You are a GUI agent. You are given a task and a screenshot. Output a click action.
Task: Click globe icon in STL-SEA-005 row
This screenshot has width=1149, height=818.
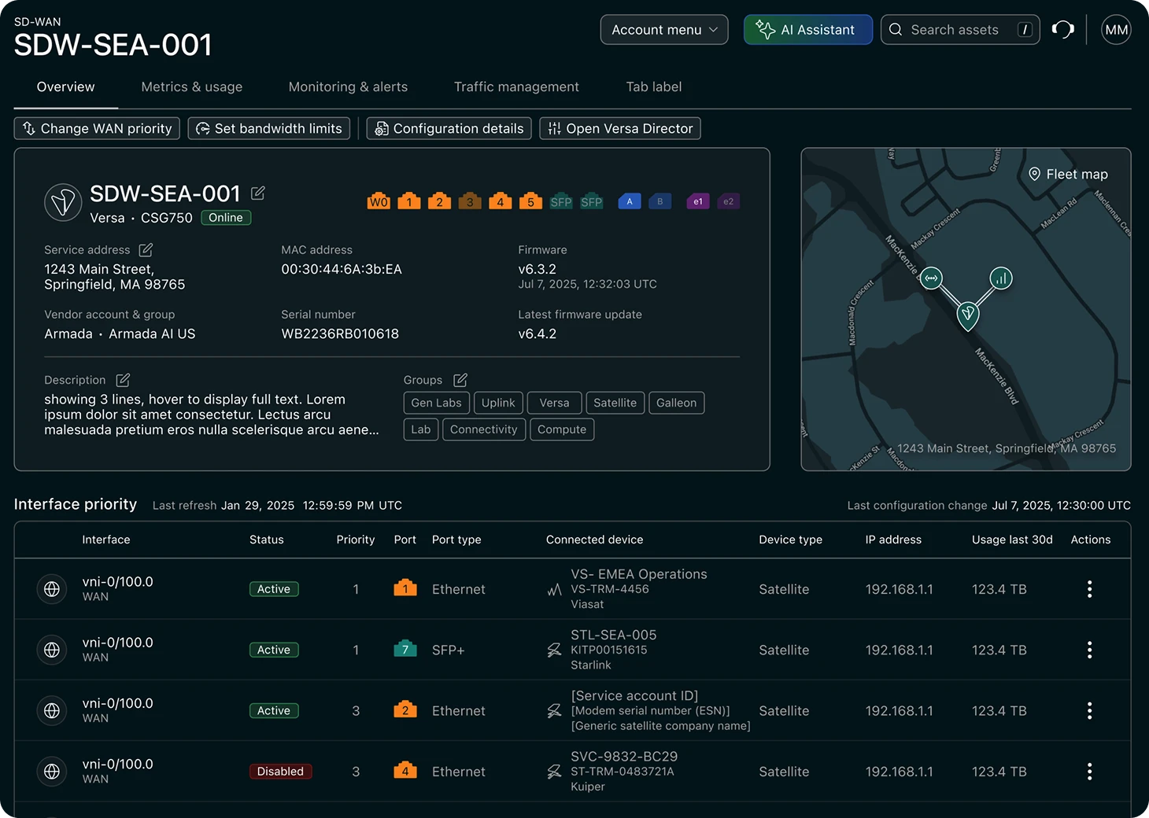(x=52, y=650)
